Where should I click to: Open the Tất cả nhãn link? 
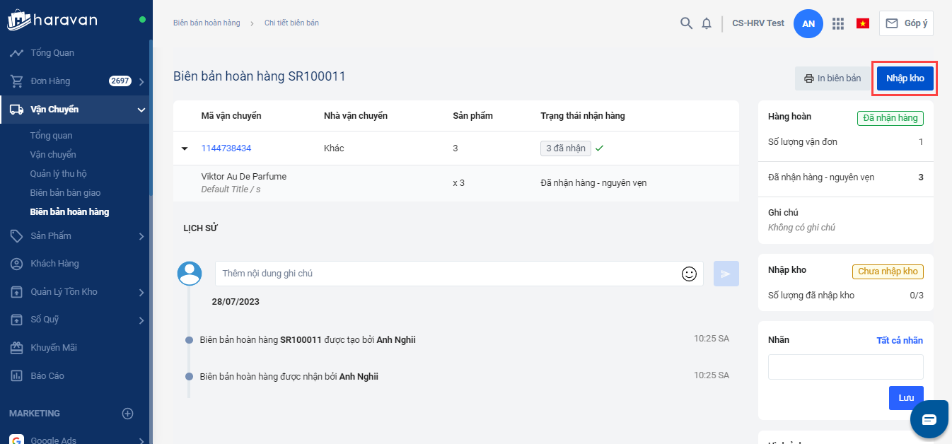[900, 340]
